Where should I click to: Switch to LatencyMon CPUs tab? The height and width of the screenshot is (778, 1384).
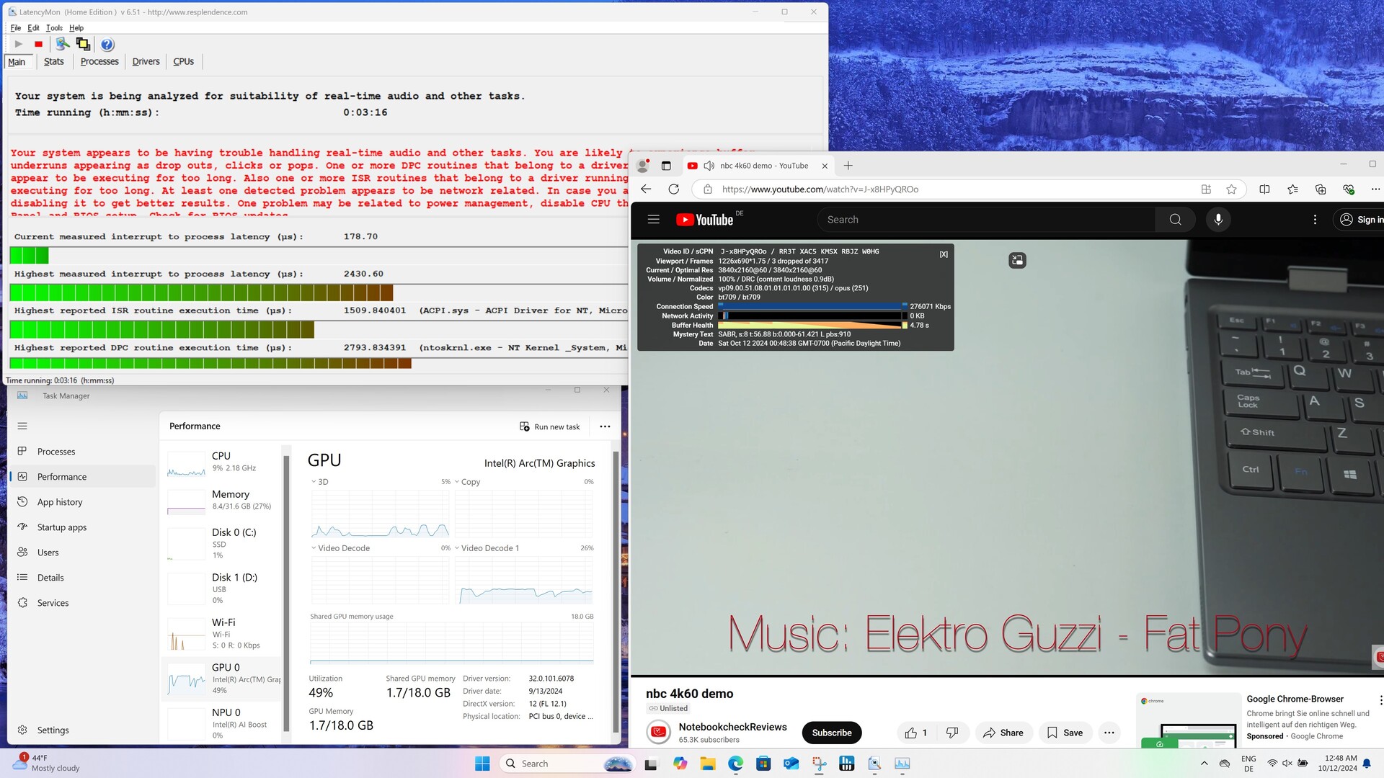(x=184, y=62)
